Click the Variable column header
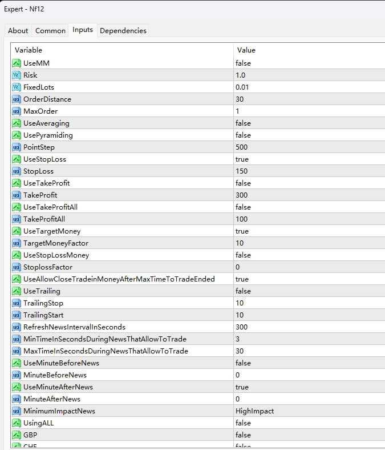The width and height of the screenshot is (385, 450). click(29, 50)
